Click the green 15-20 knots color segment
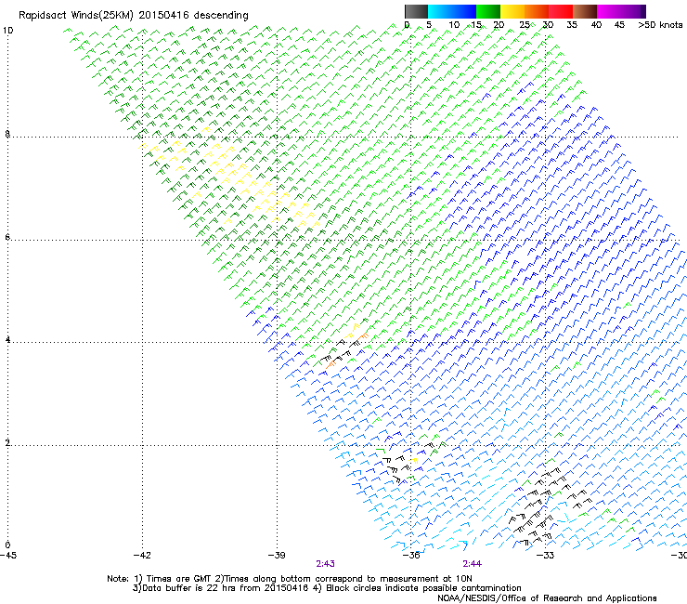687x604 pixels. (488, 11)
